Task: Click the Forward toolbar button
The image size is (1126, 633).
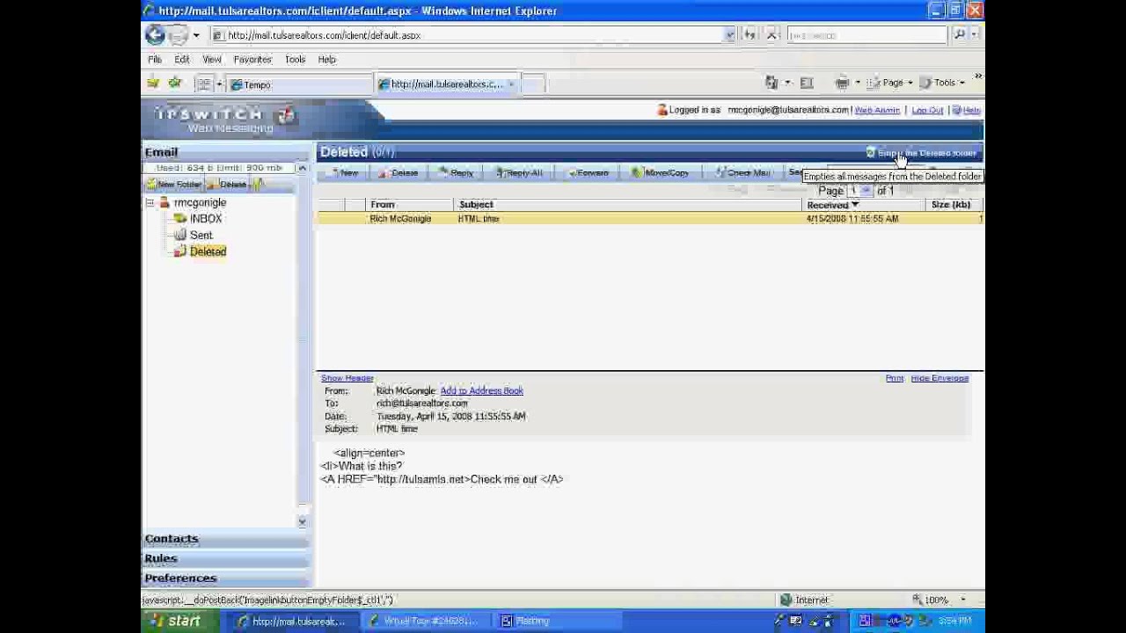Action: pos(589,172)
